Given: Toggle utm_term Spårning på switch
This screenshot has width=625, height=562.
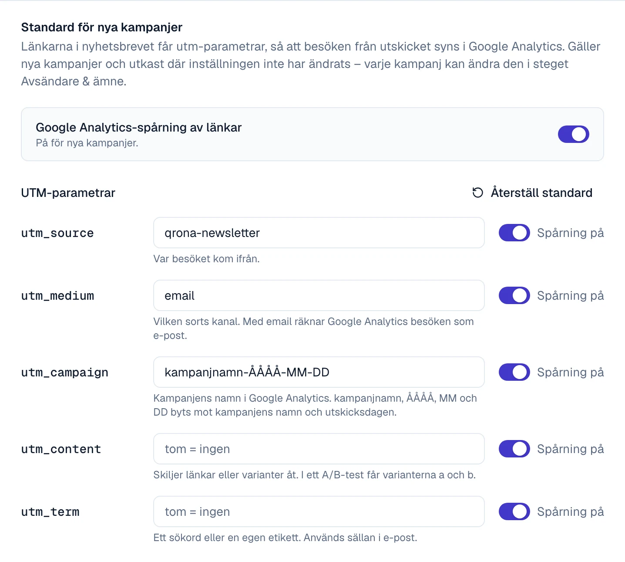Looking at the screenshot, I should point(514,511).
